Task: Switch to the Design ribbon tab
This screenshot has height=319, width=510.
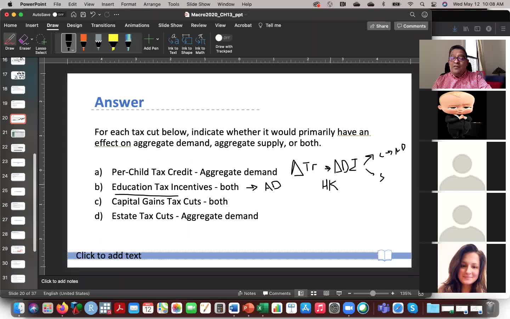Action: [x=74, y=26]
